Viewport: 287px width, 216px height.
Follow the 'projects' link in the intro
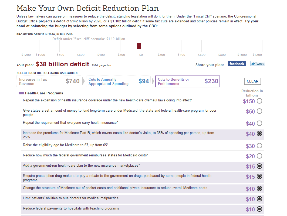pos(45,21)
